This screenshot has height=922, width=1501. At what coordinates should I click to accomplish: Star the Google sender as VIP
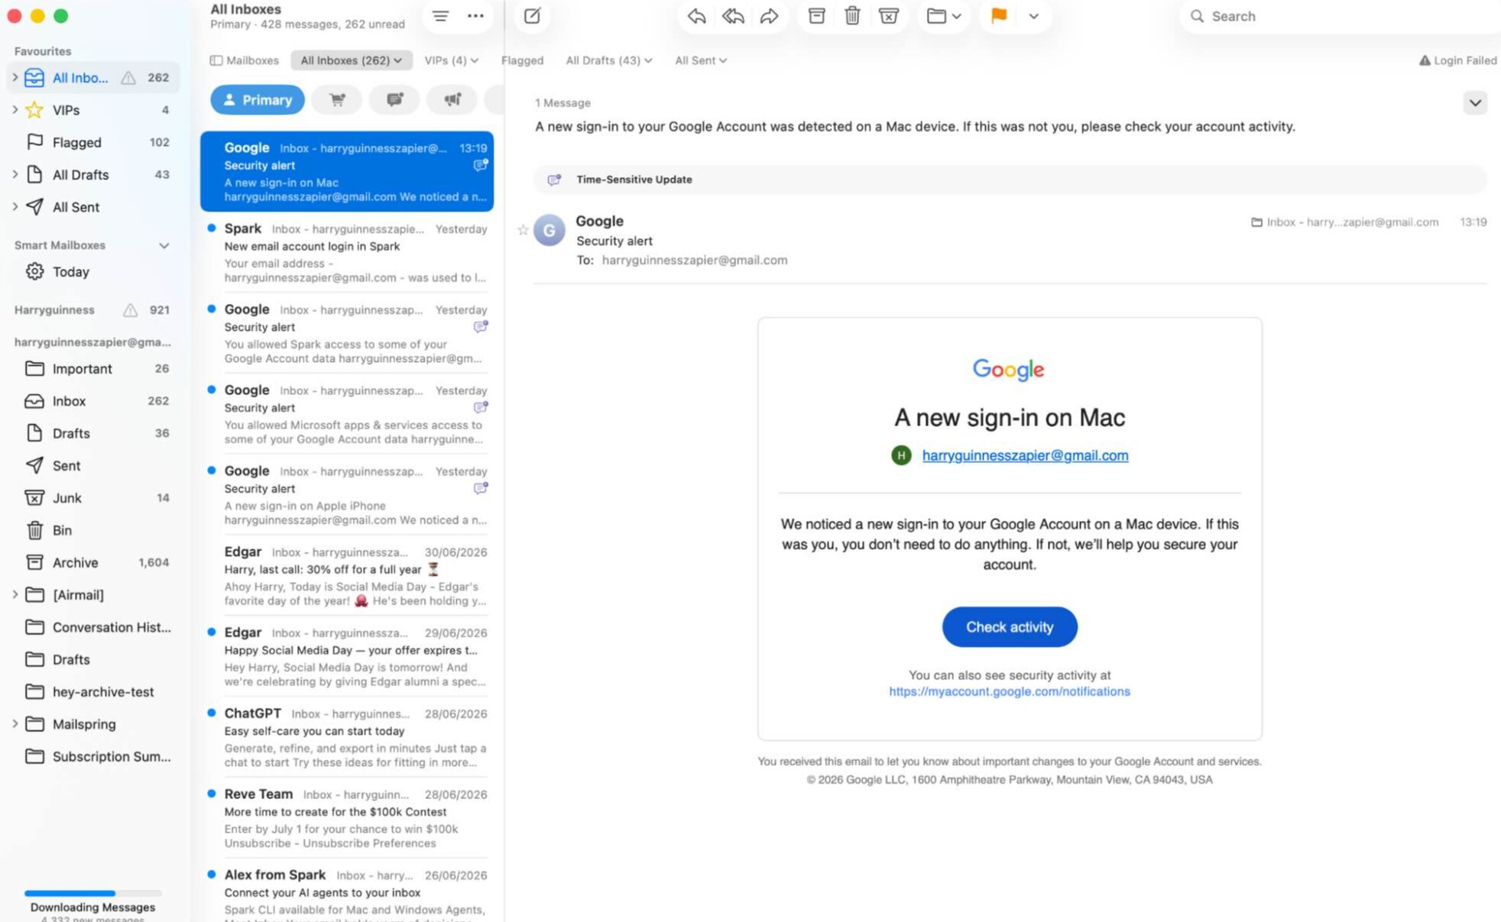pos(523,230)
